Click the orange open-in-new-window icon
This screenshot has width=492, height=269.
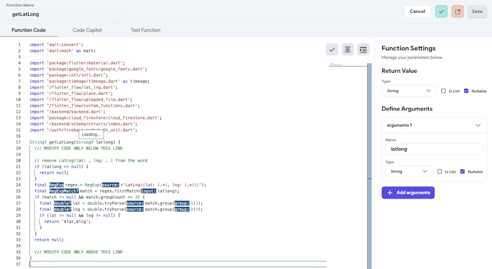[458, 11]
